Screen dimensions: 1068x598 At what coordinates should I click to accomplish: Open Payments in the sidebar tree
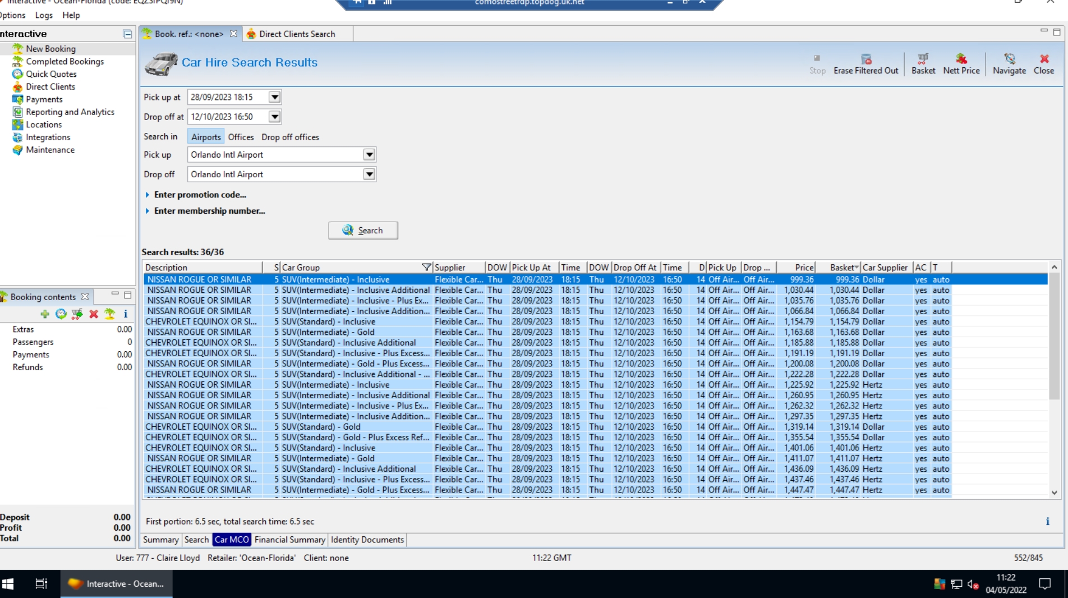click(x=44, y=99)
